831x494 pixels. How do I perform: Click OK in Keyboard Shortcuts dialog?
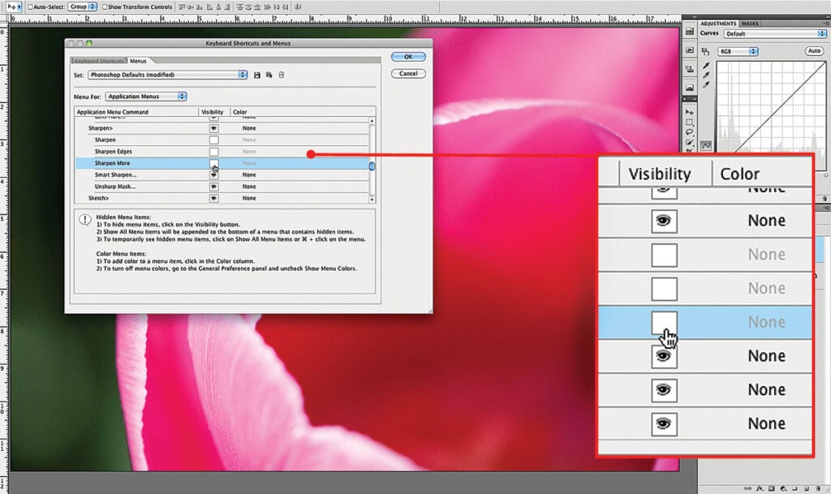pos(408,57)
